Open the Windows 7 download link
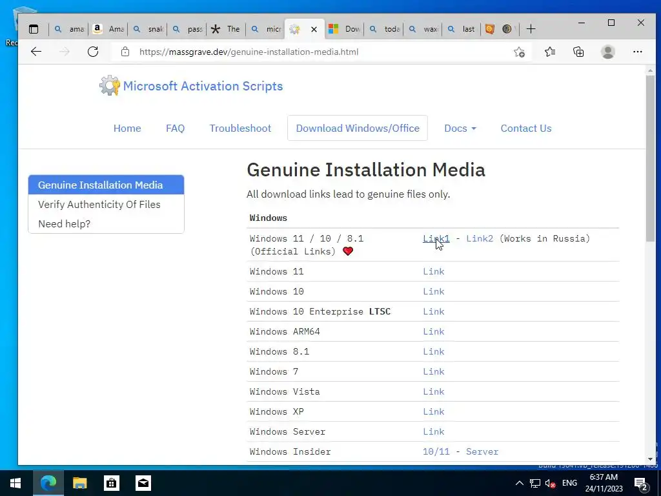 coord(433,371)
